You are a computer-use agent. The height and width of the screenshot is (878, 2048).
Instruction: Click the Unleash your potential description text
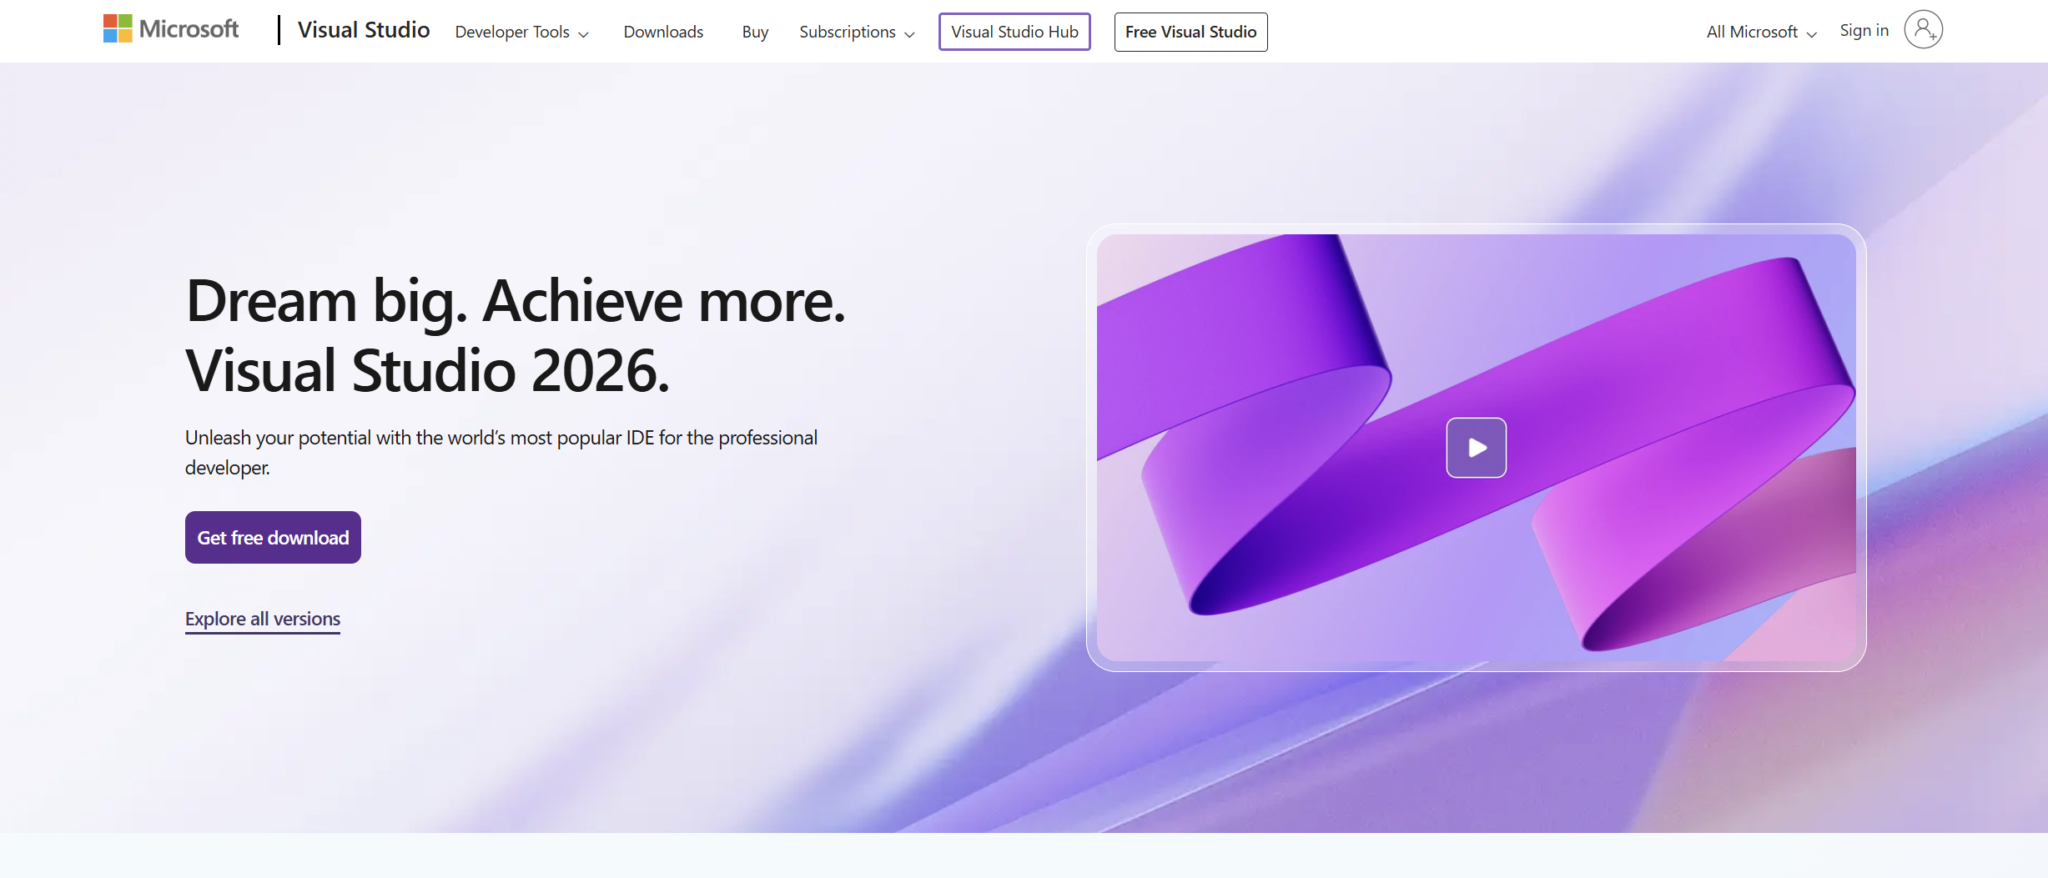(501, 453)
